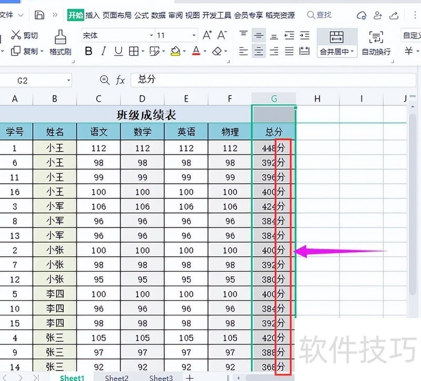
Task: Click the currency ¥ format icon
Action: pos(408,51)
